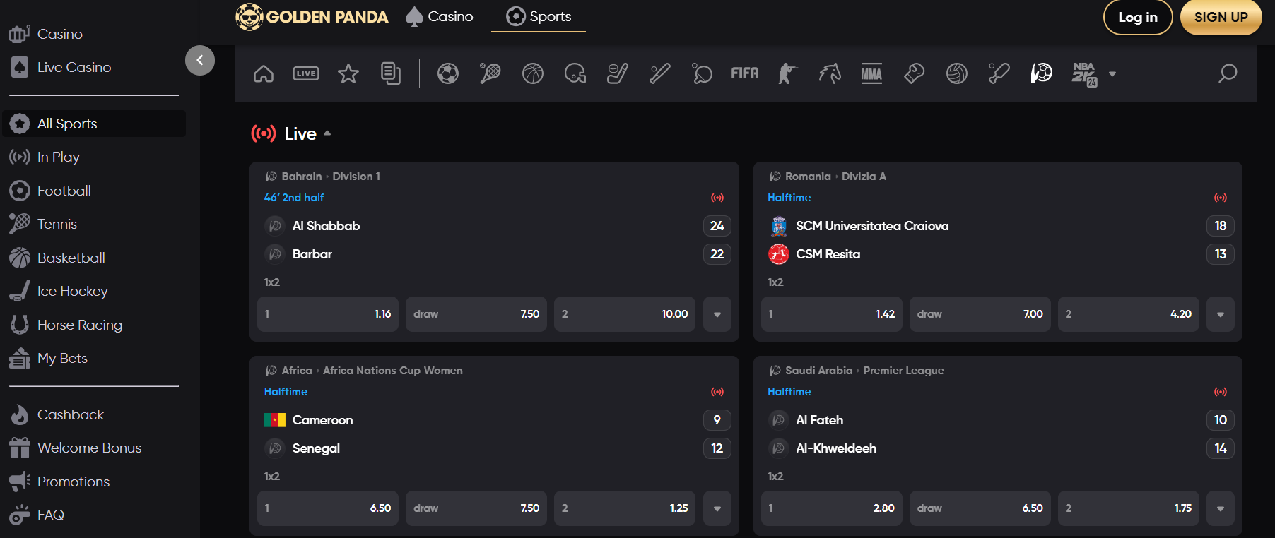The height and width of the screenshot is (538, 1275).
Task: Select ice hockey stick and puck icon
Action: (x=618, y=73)
